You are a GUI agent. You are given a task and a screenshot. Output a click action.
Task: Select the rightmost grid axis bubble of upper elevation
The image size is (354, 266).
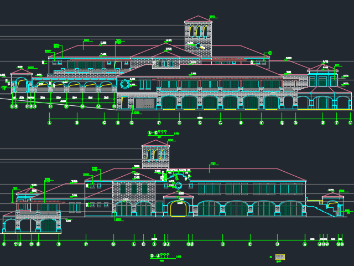tap(350, 123)
